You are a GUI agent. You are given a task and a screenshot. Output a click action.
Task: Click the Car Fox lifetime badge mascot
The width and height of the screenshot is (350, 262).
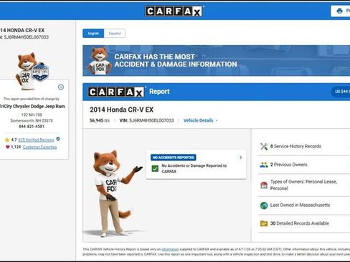tap(32, 71)
